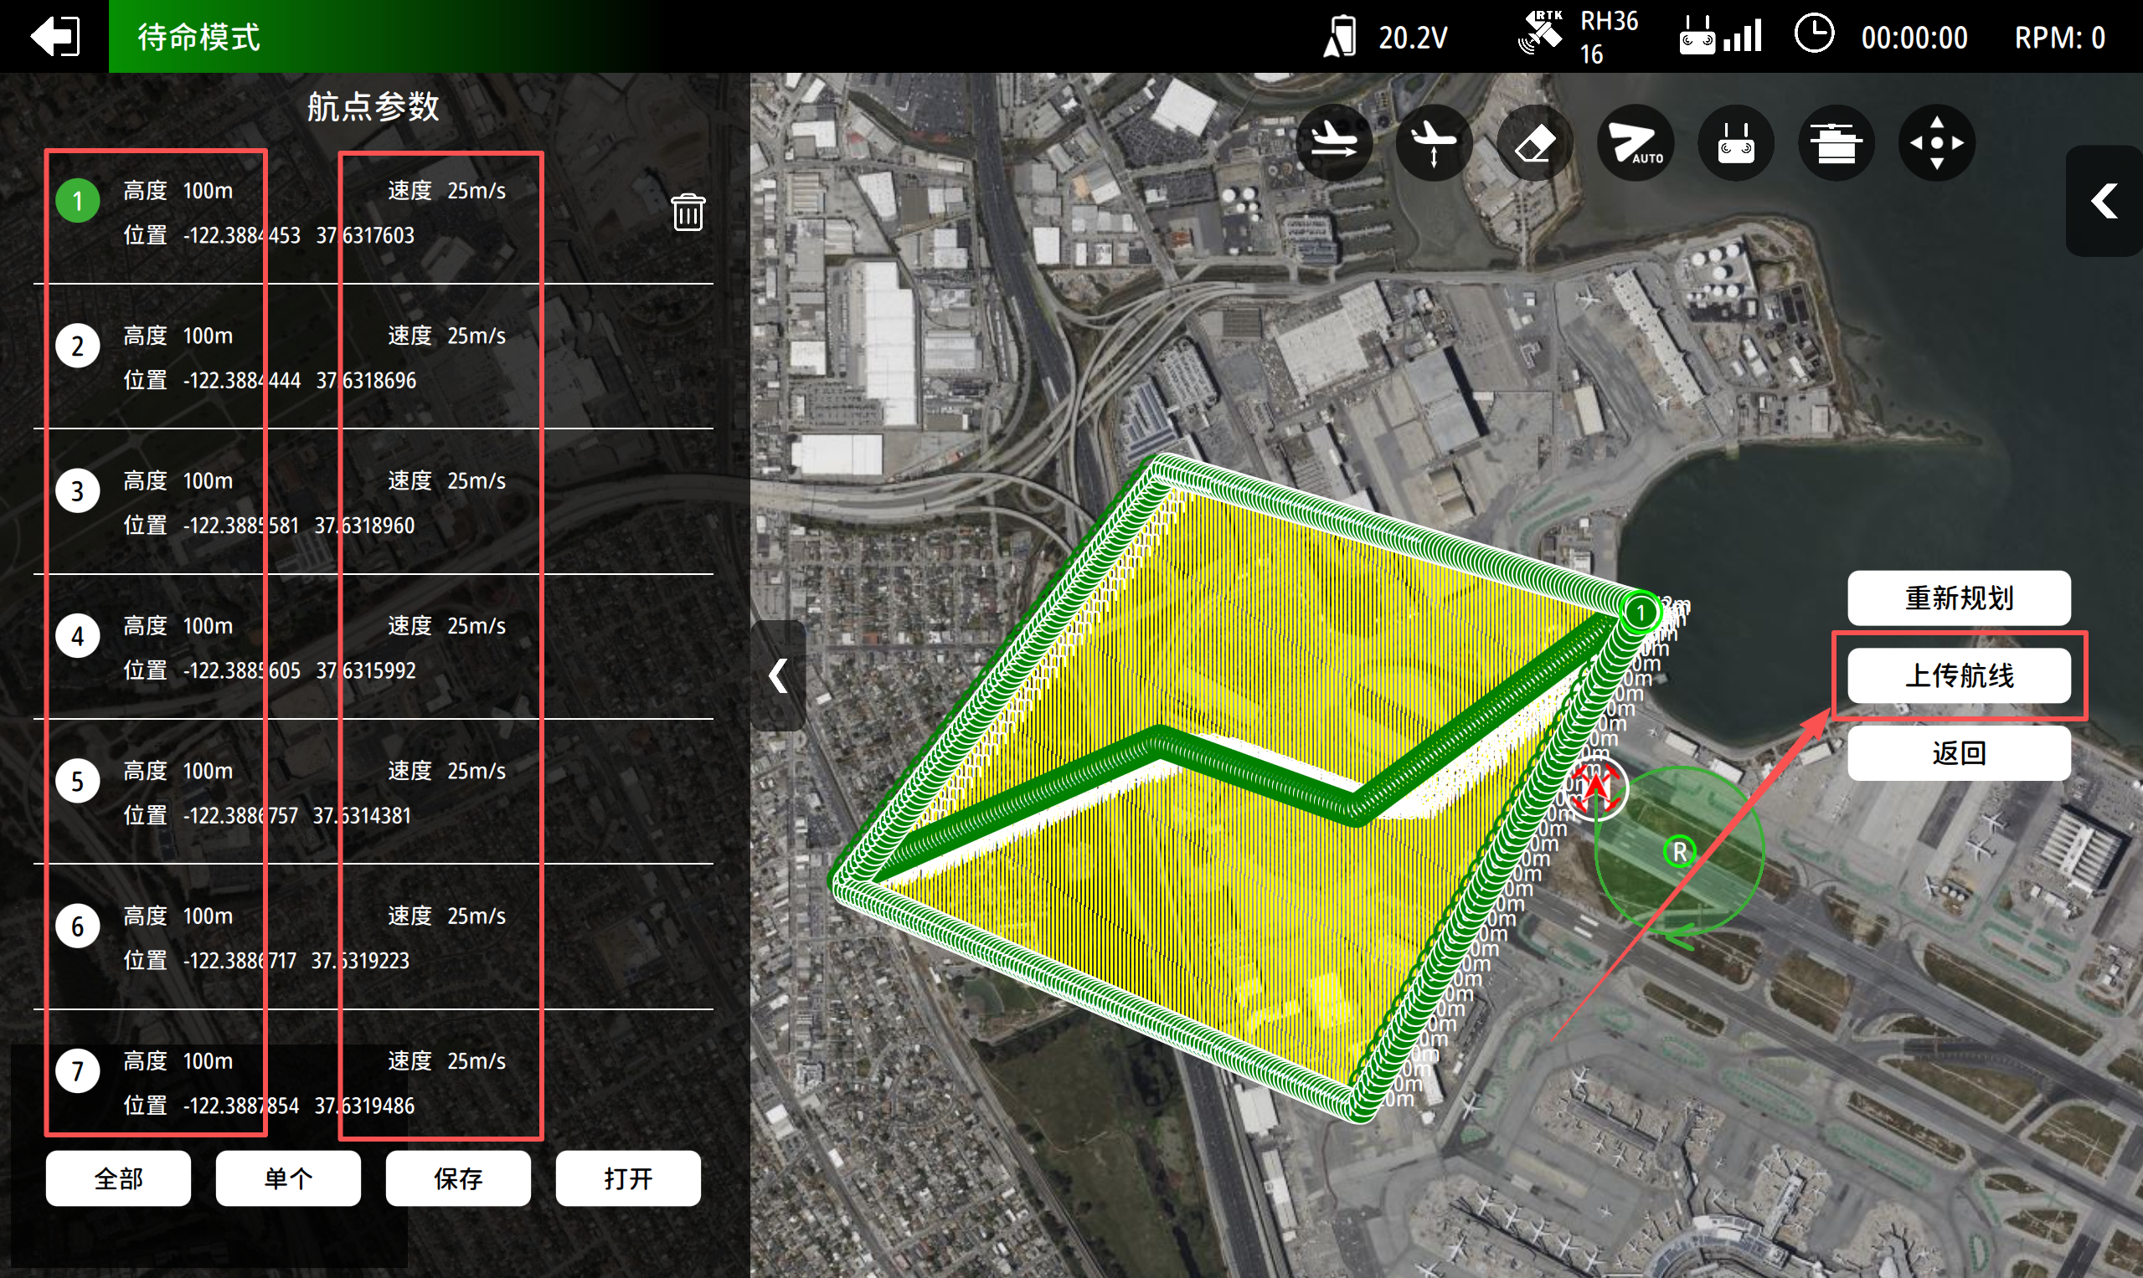Screen dimensions: 2143x1278
Task: Select the landing route icon
Action: pyautogui.click(x=1334, y=142)
